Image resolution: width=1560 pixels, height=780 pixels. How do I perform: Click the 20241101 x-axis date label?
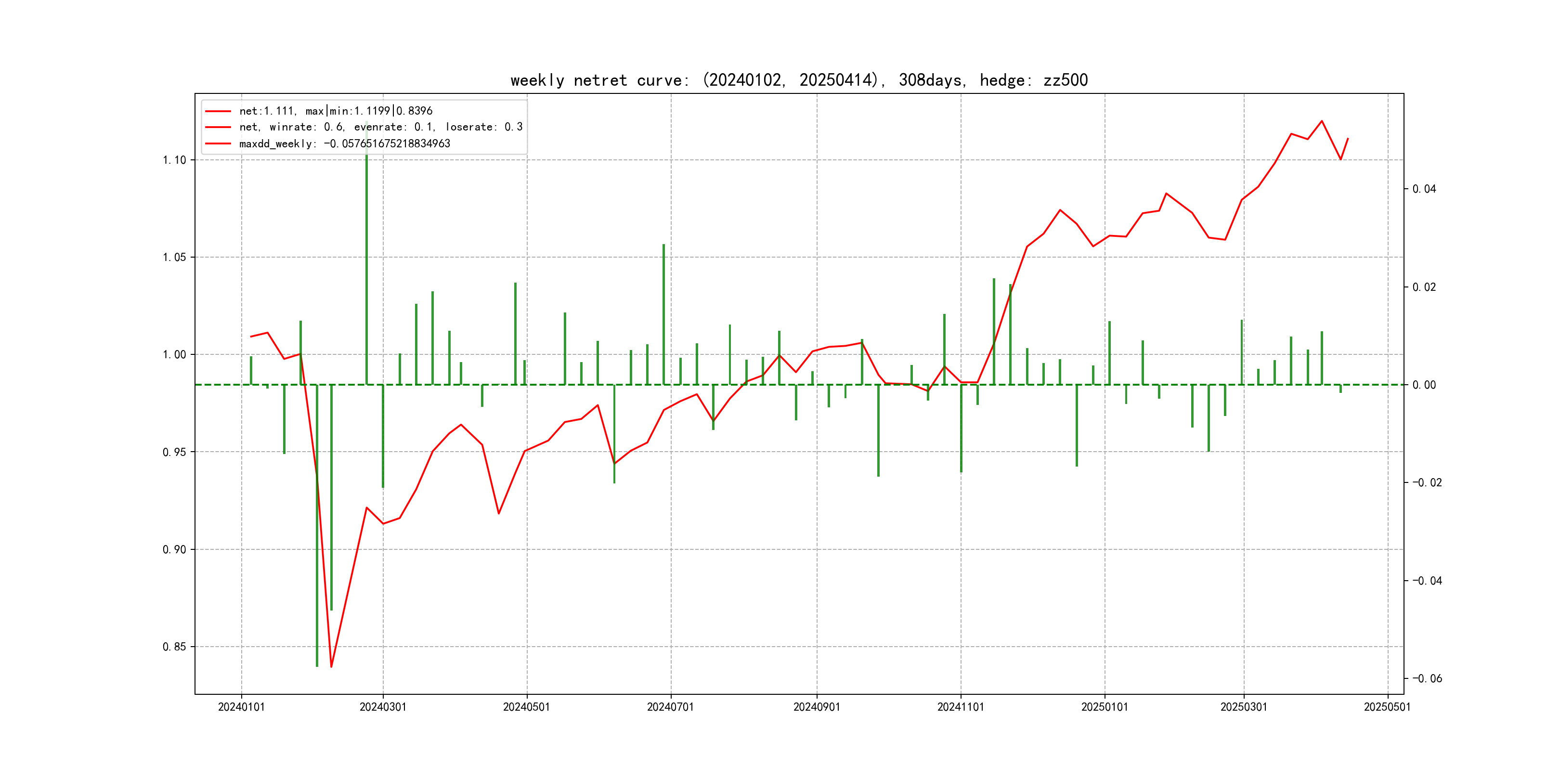961,707
